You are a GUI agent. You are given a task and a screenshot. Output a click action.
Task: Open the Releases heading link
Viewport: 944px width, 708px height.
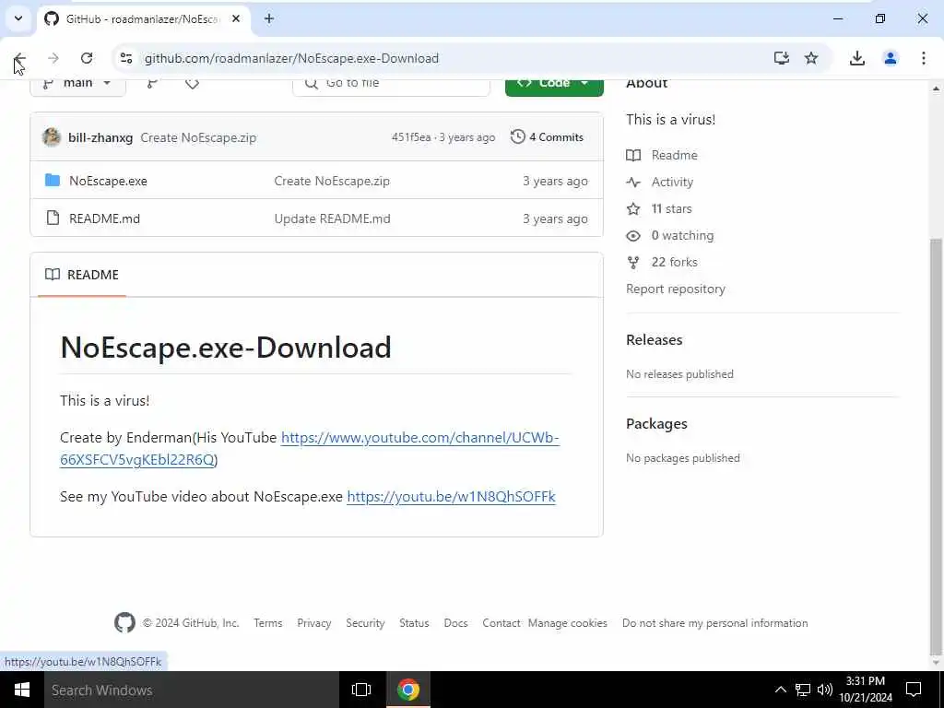pyautogui.click(x=654, y=339)
